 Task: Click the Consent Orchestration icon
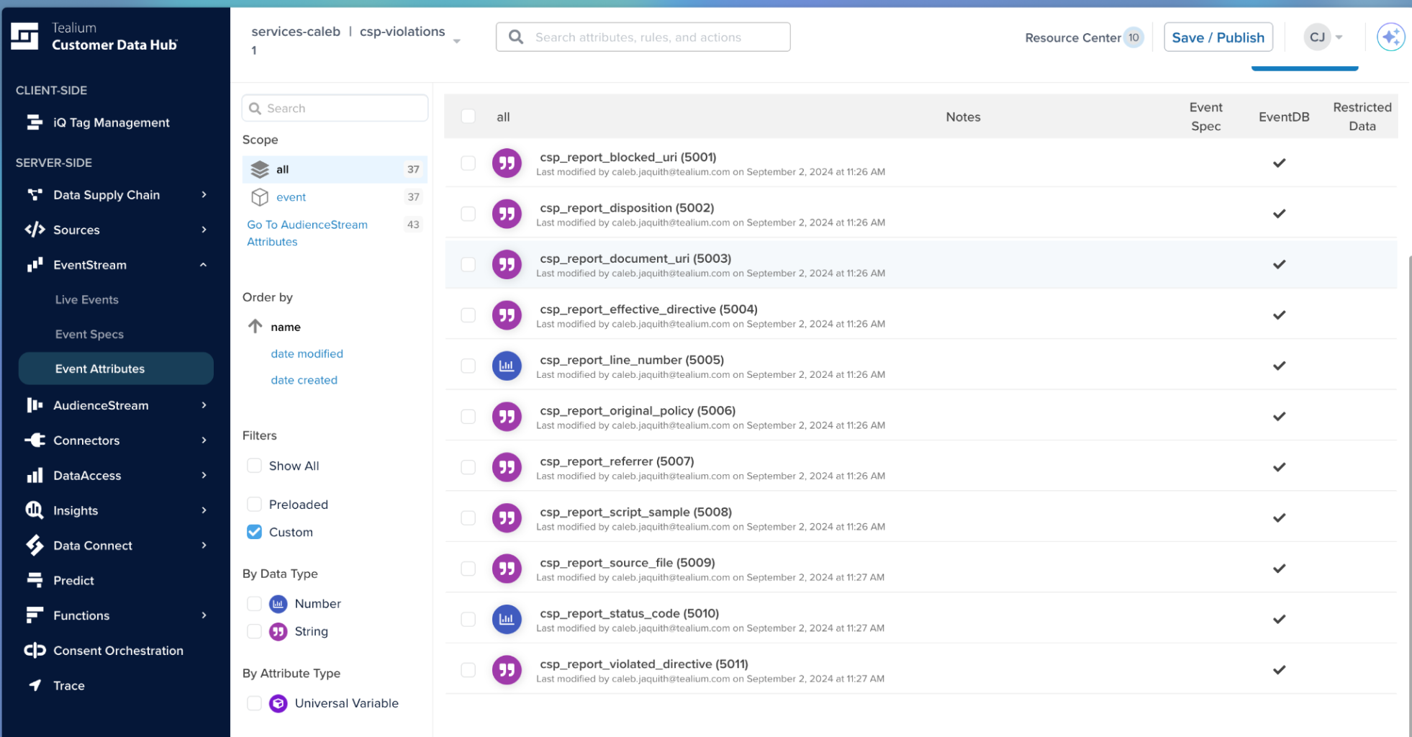pyautogui.click(x=35, y=651)
